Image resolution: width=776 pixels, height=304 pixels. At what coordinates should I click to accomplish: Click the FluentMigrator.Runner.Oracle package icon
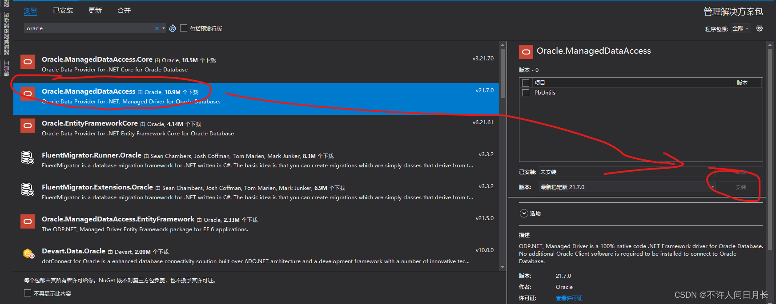[x=28, y=158]
